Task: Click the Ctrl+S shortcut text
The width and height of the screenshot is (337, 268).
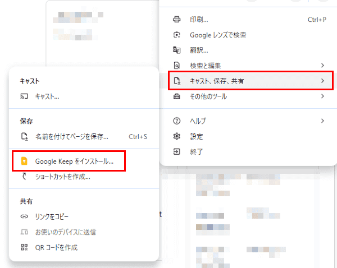Action: [138, 137]
